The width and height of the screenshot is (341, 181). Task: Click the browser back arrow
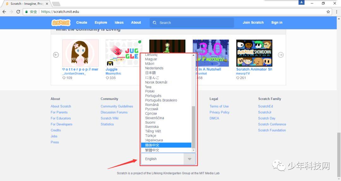click(x=4, y=12)
